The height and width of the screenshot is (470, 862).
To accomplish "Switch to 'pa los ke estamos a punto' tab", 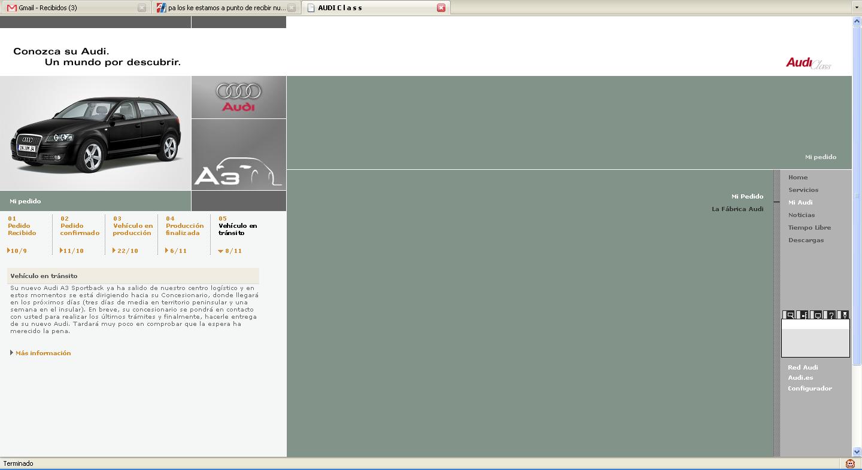I will click(x=225, y=8).
